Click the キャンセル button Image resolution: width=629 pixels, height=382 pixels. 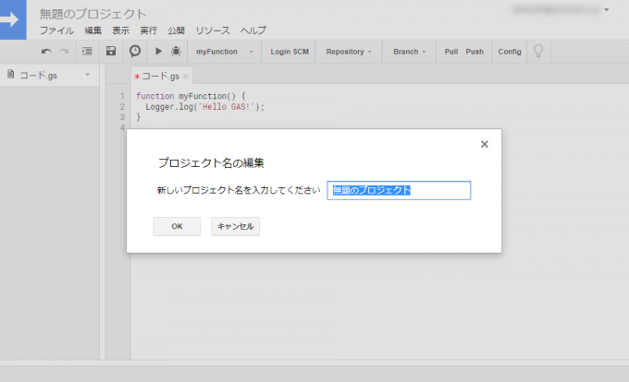(x=236, y=226)
